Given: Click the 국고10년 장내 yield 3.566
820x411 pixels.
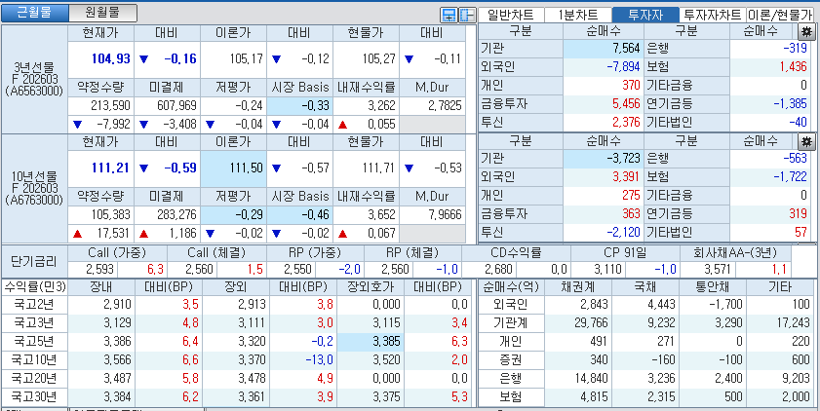Looking at the screenshot, I should pos(118,359).
